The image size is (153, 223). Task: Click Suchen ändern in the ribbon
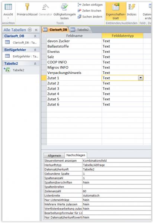tap(90, 17)
